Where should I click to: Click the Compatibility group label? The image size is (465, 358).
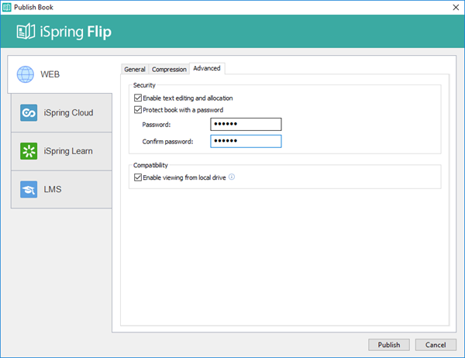pos(150,165)
